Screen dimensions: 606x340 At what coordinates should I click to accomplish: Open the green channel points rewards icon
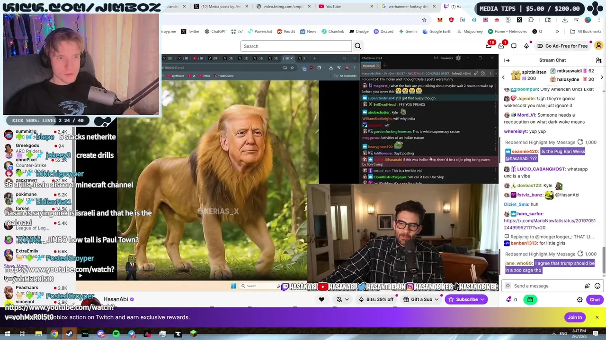click(x=530, y=299)
